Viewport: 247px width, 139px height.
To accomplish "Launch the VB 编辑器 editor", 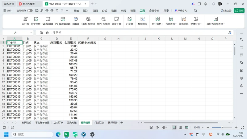I will point(48,21).
